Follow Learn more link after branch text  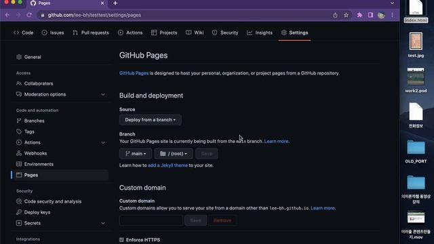click(x=277, y=141)
